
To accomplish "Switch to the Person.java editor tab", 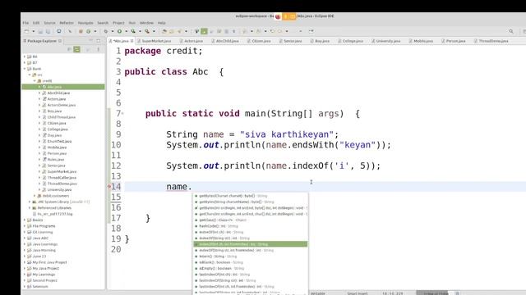I will [454, 41].
